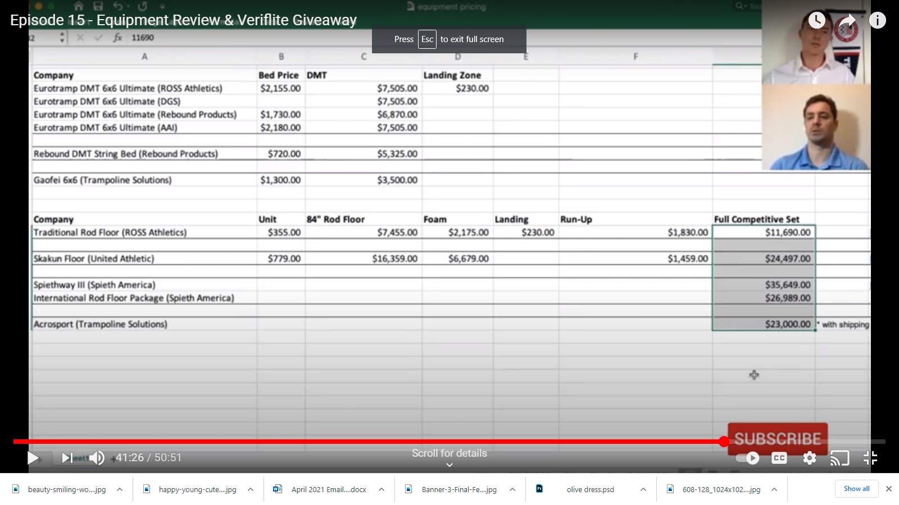The width and height of the screenshot is (899, 505).
Task: Click the $6,679.00 foam cell
Action: click(x=457, y=259)
